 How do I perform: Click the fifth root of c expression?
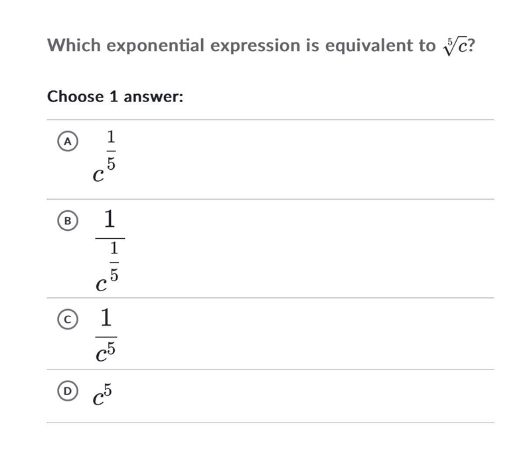pos(455,46)
